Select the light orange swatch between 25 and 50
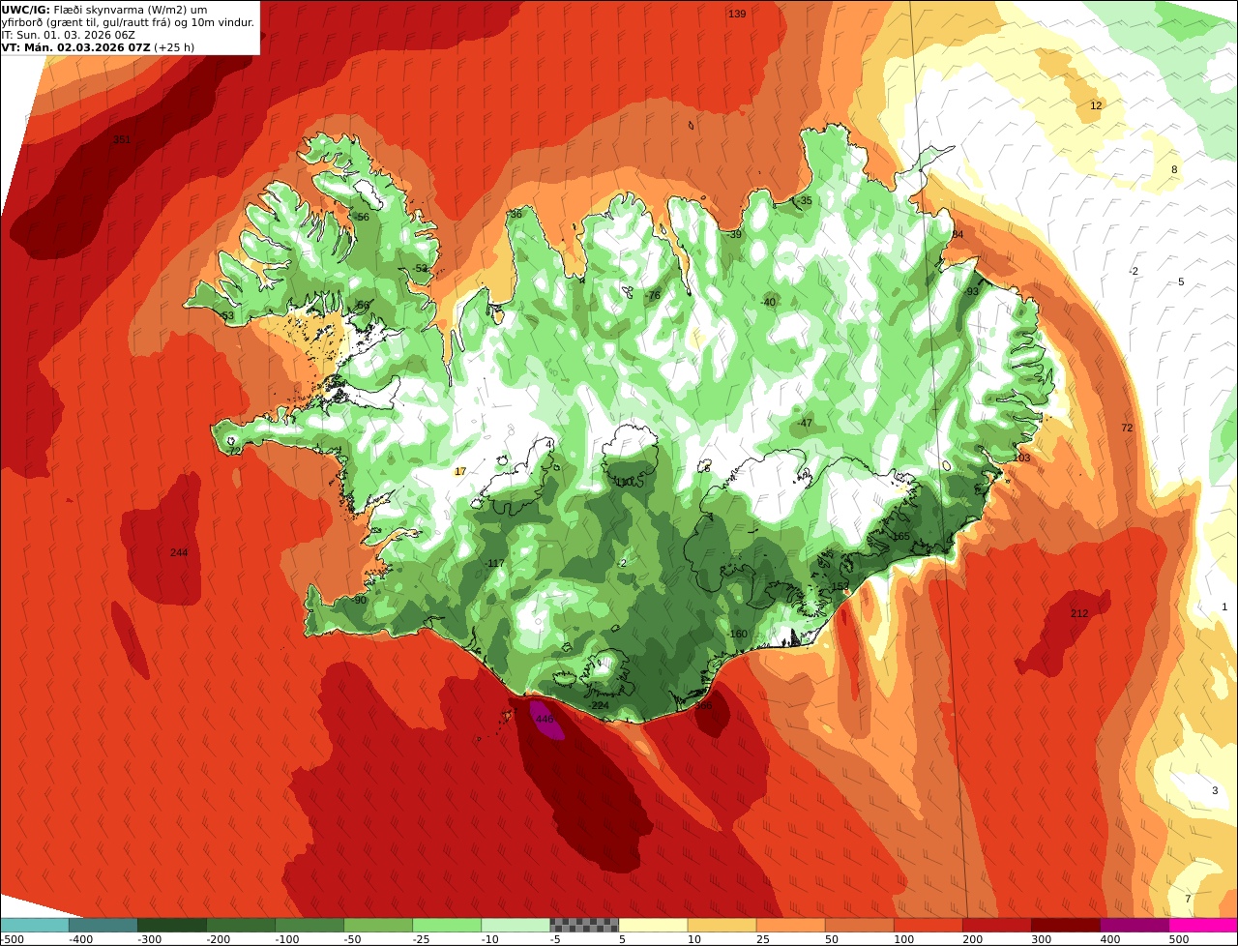The width and height of the screenshot is (1238, 946). coord(790,925)
